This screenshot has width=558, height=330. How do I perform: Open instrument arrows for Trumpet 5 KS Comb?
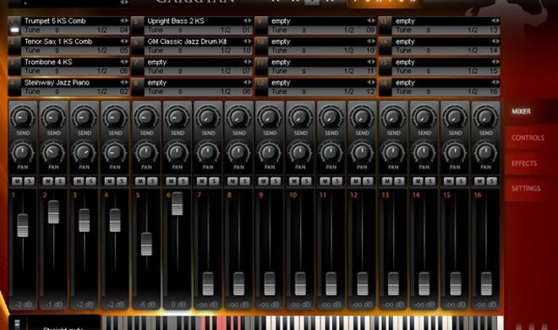tap(123, 21)
